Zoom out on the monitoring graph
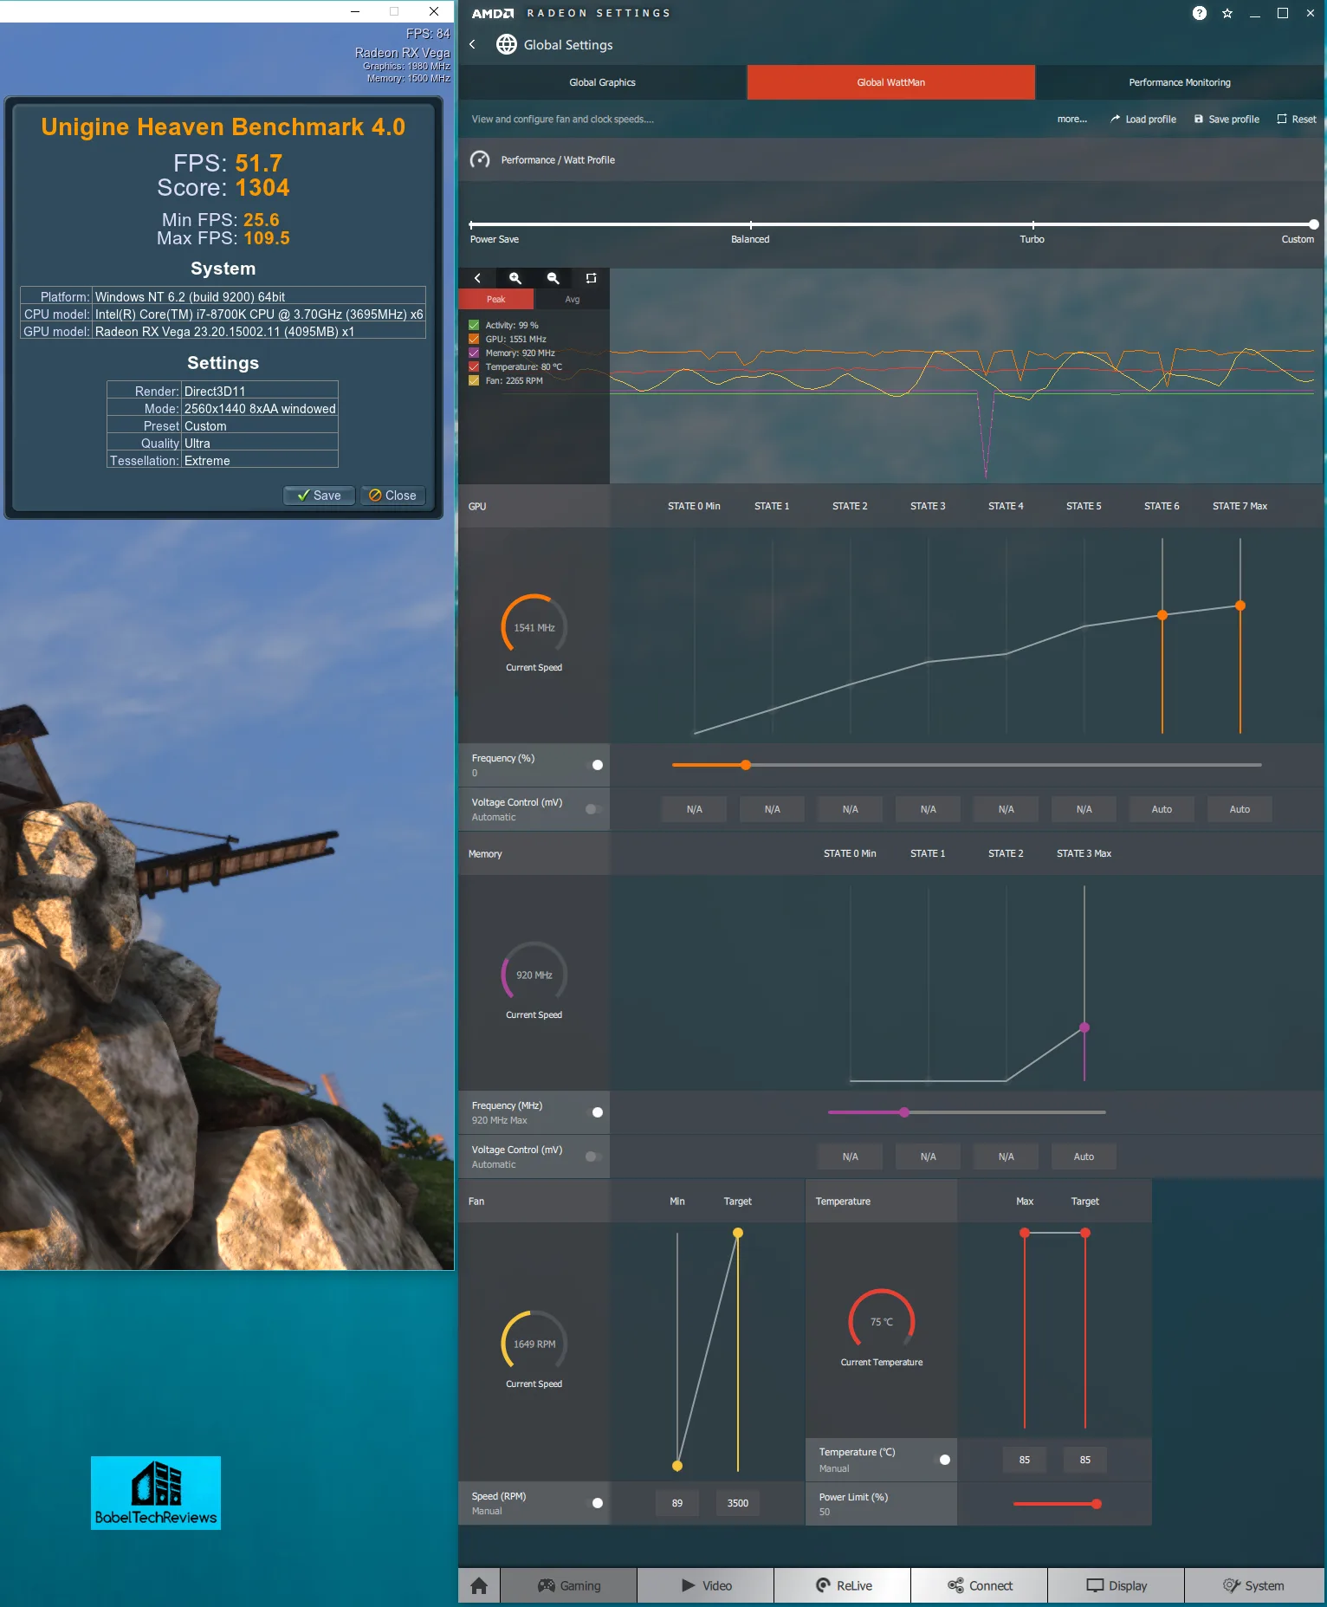The image size is (1327, 1607). coord(553,278)
